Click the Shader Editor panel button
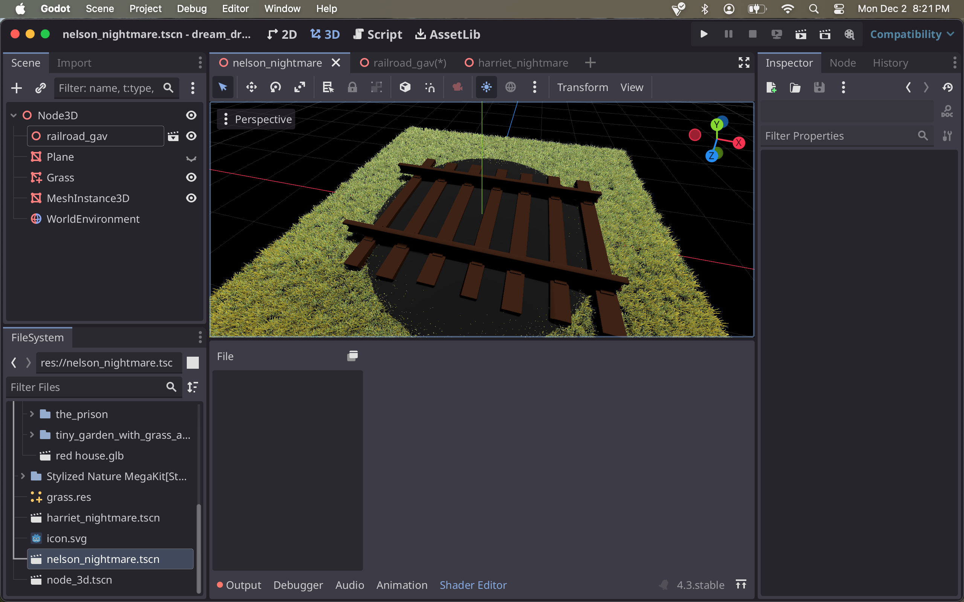Image resolution: width=964 pixels, height=602 pixels. click(473, 584)
